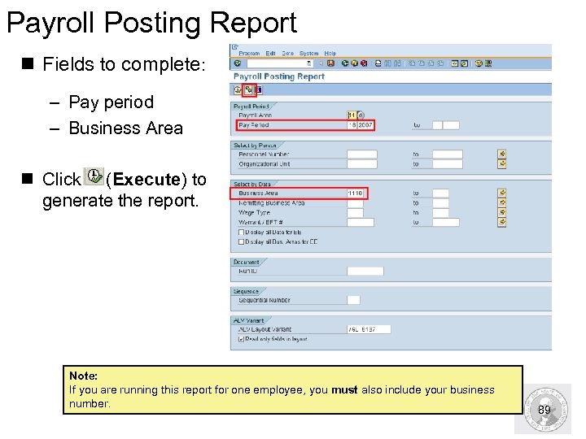This screenshot has width=586, height=439.
Task: Open multiple selection for Business Area
Action: click(x=502, y=193)
